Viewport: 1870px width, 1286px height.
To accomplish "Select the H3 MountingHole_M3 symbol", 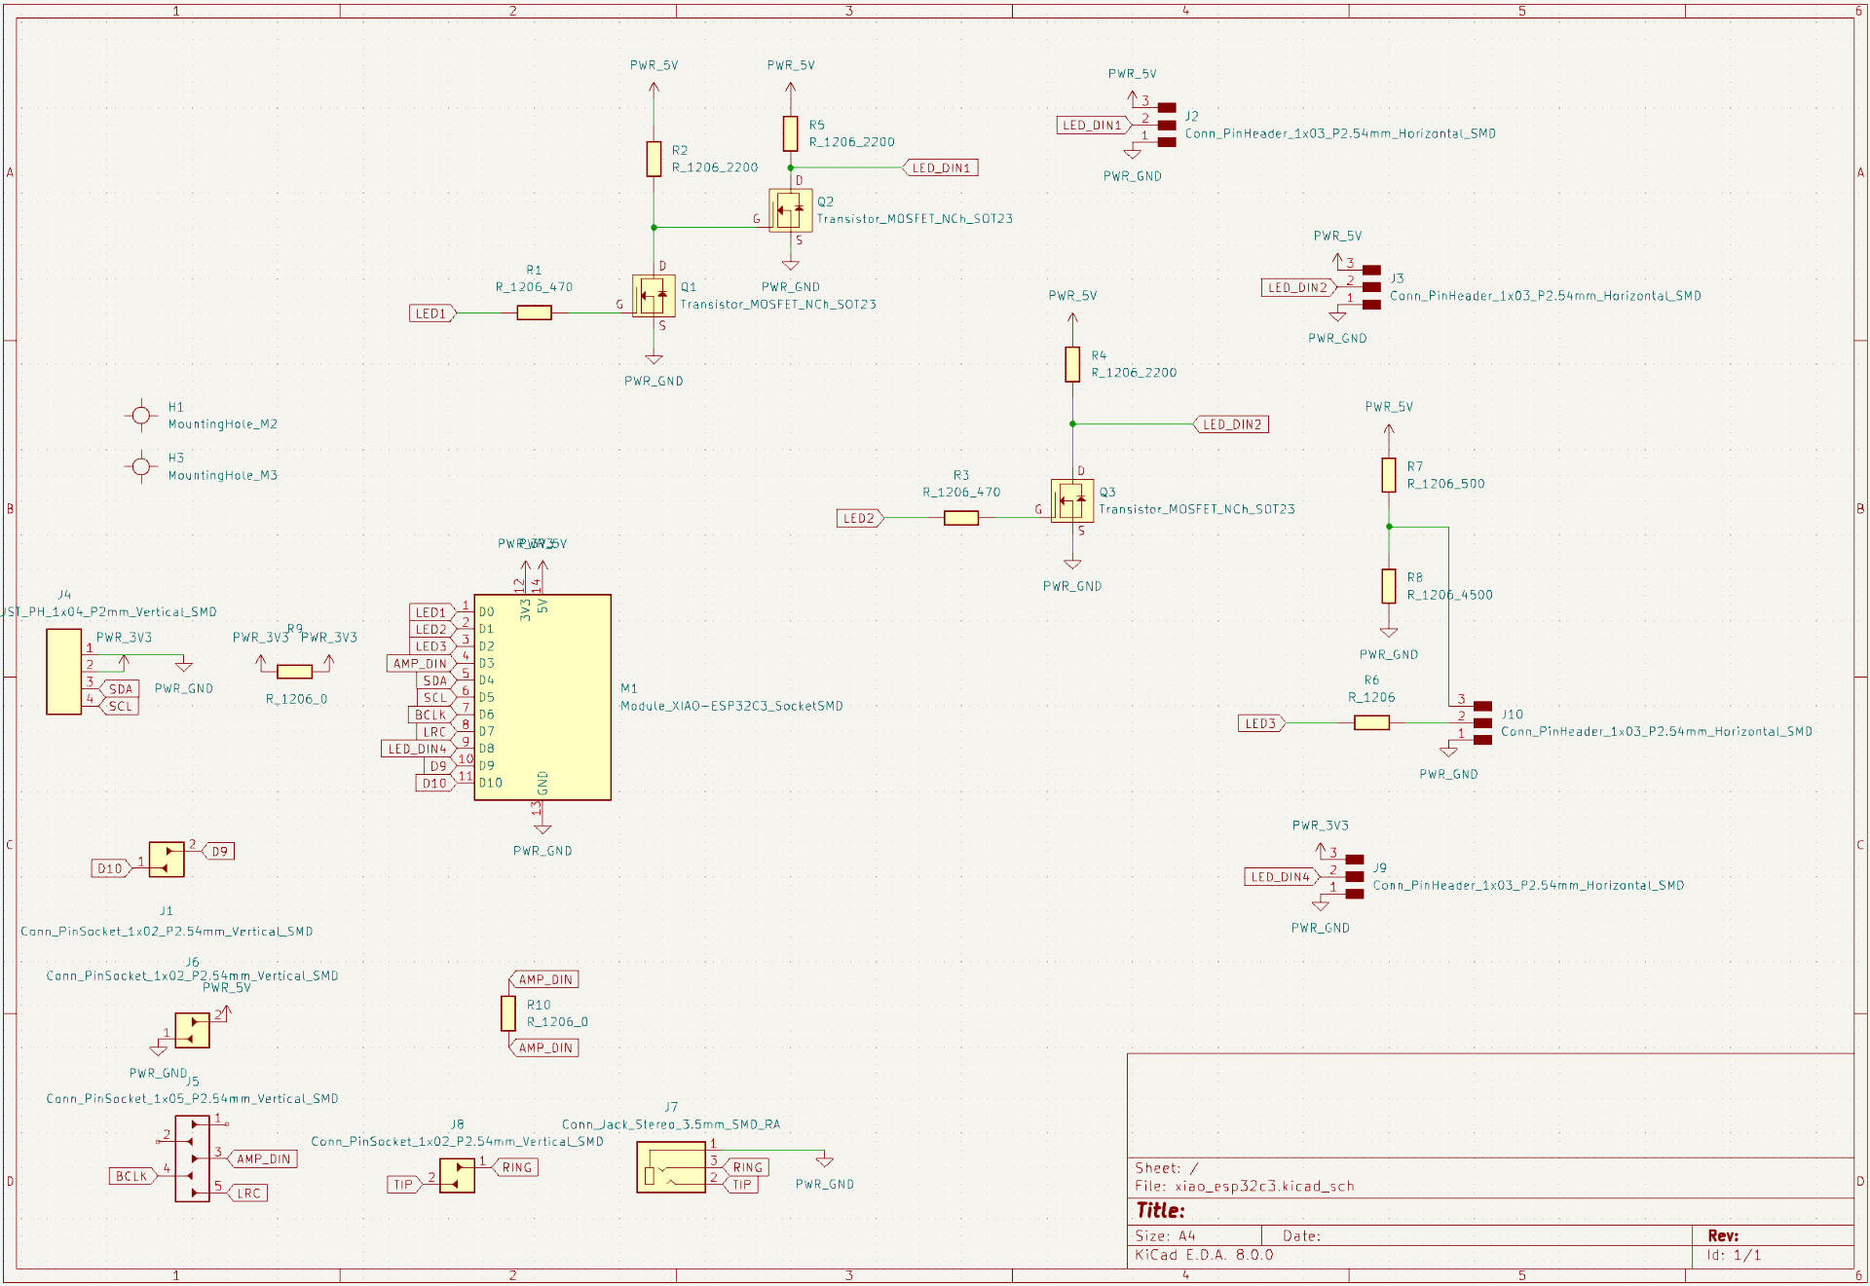I will [141, 467].
